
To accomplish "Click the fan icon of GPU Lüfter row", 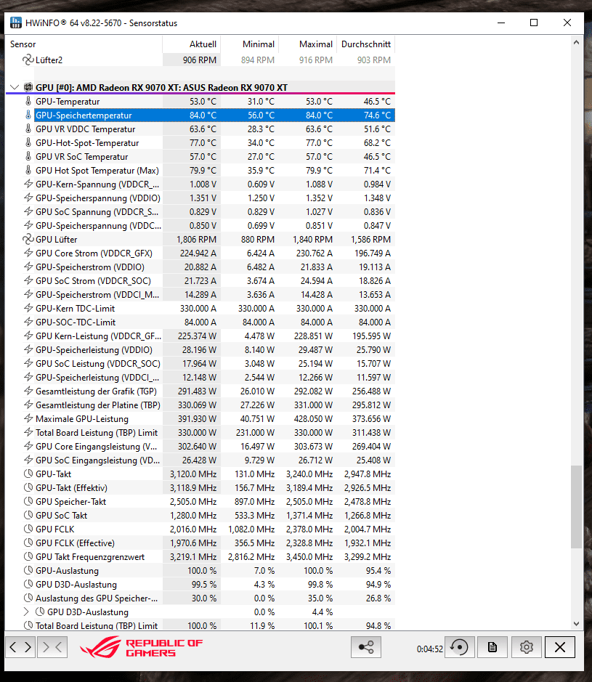I will [x=28, y=239].
